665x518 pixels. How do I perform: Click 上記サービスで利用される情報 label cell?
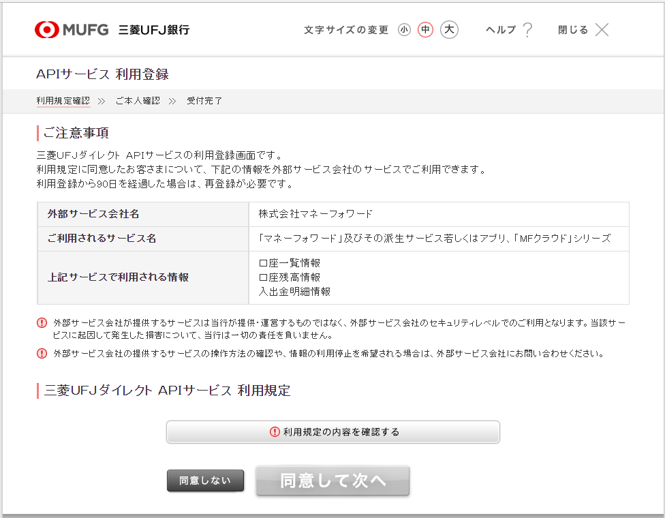coord(143,277)
